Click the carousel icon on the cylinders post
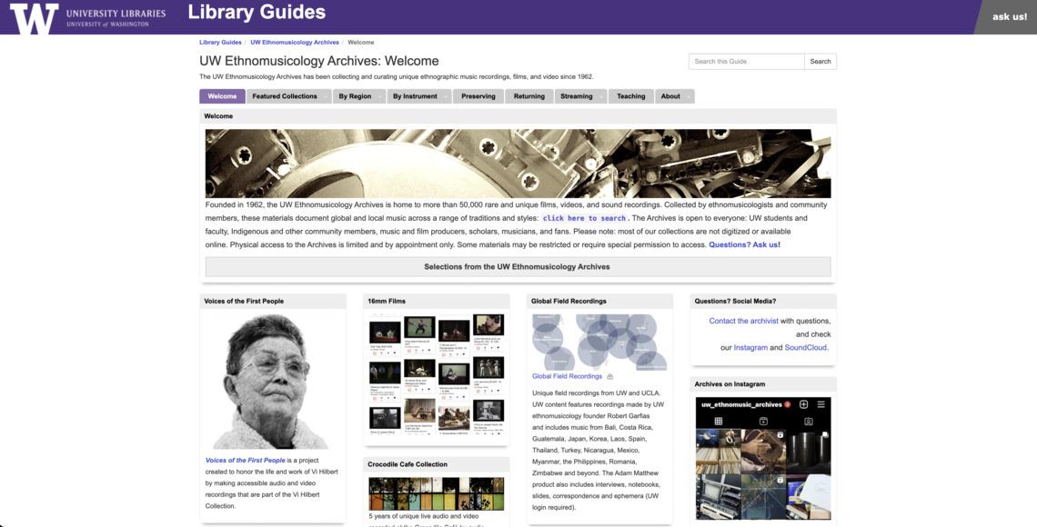 click(825, 434)
